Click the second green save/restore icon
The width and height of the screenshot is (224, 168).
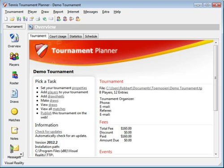pos(25,19)
